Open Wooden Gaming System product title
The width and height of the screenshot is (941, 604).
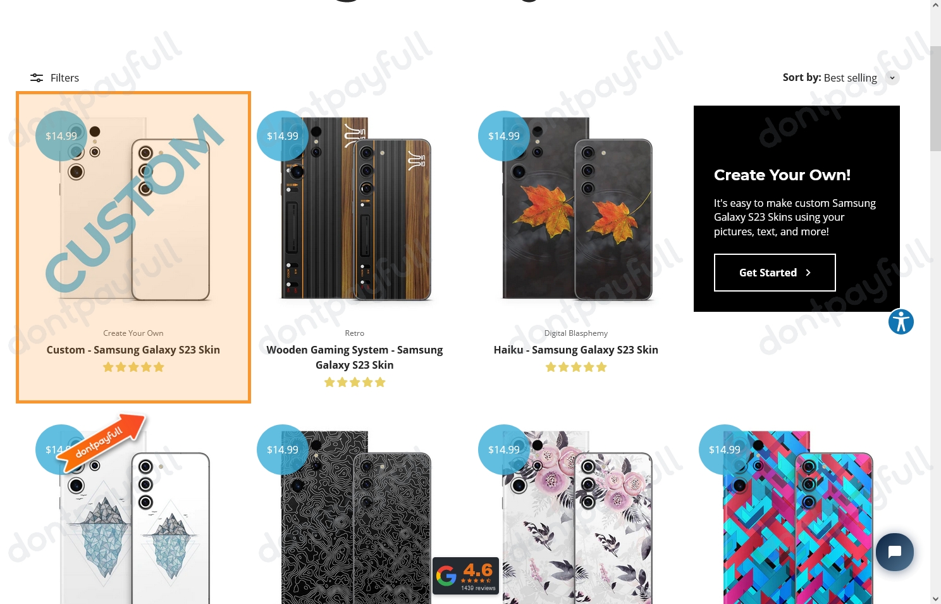coord(355,357)
